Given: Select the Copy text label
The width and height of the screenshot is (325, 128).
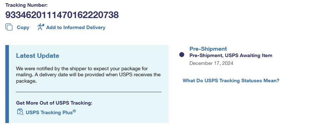Looking at the screenshot, I should coord(23,27).
